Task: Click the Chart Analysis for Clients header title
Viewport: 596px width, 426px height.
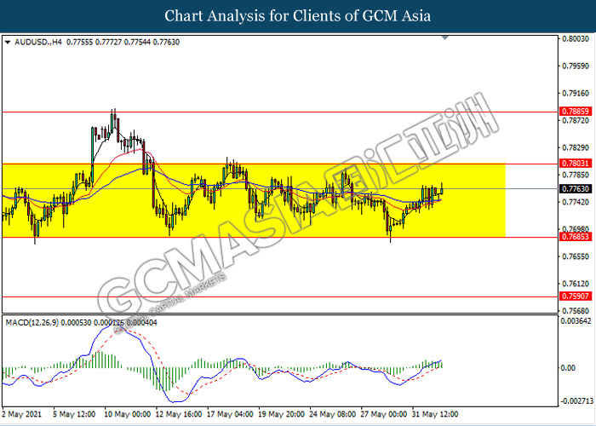Action: pyautogui.click(x=298, y=16)
